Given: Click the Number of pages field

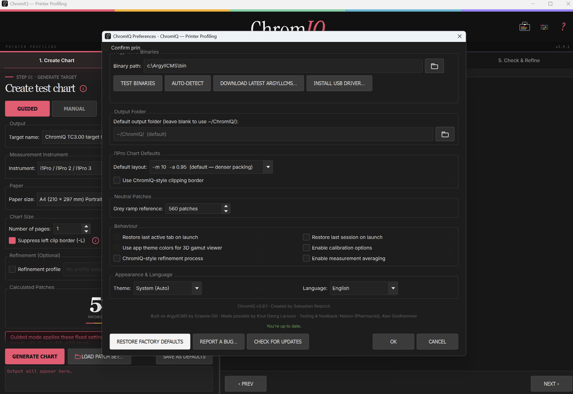Looking at the screenshot, I should [x=68, y=228].
